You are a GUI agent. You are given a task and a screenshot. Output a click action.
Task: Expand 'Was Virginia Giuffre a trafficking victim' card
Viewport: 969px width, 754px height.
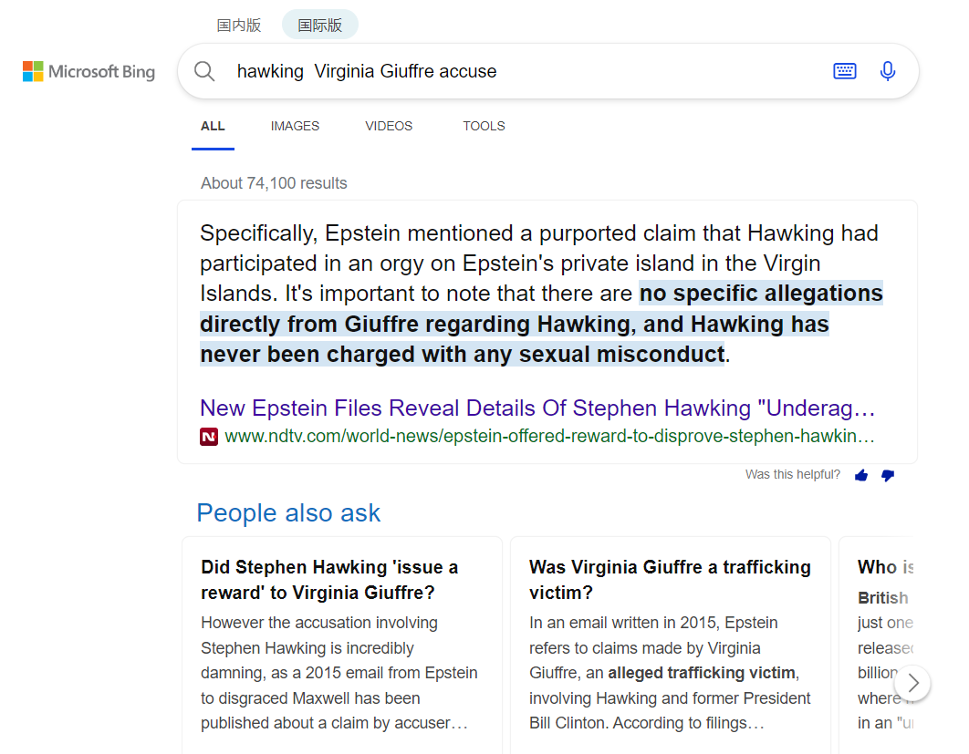coord(670,580)
